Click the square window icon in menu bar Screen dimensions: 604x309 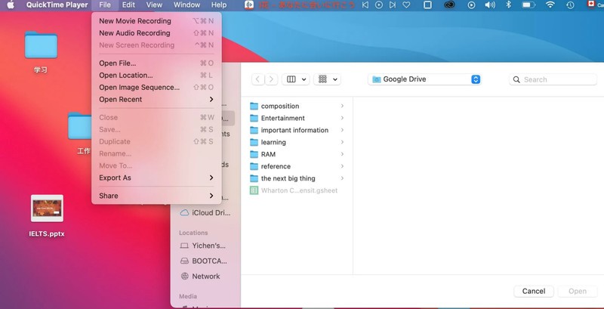427,5
